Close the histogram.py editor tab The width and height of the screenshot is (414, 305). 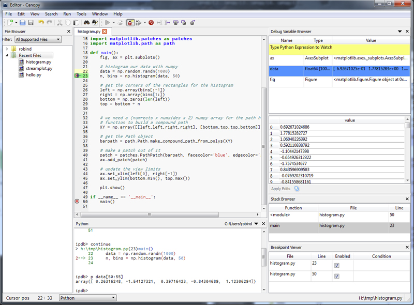pos(105,32)
